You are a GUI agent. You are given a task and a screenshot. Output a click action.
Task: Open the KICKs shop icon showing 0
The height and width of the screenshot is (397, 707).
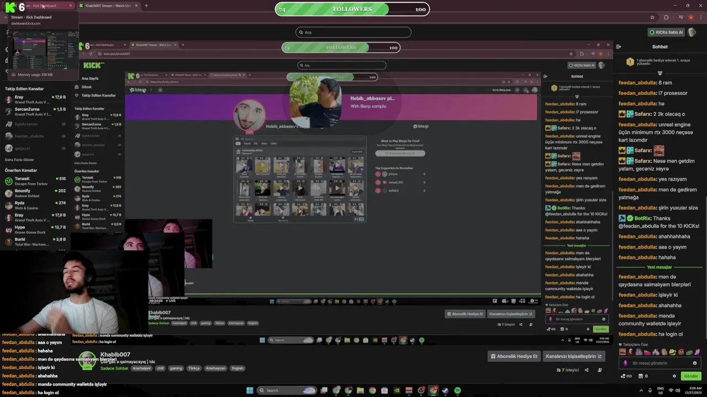point(643,376)
